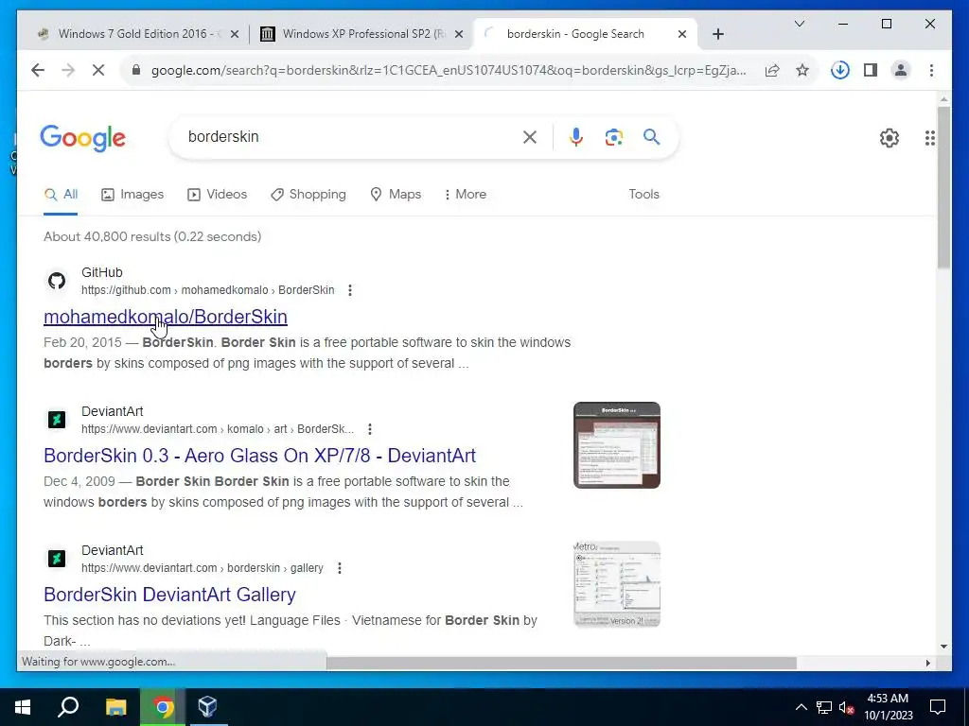
Task: Select the All results tab
Action: pos(61,195)
